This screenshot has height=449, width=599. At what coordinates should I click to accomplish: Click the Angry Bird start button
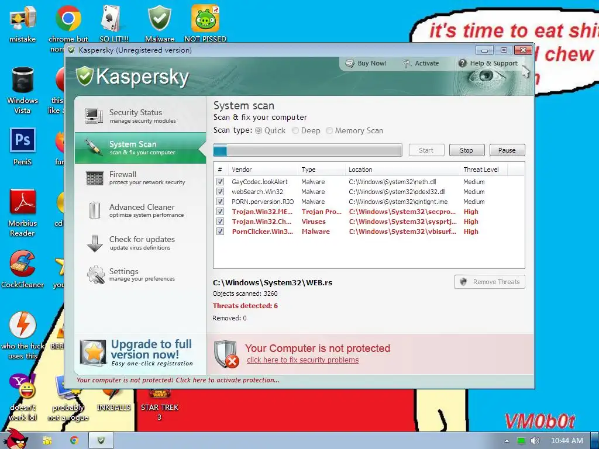coord(15,439)
